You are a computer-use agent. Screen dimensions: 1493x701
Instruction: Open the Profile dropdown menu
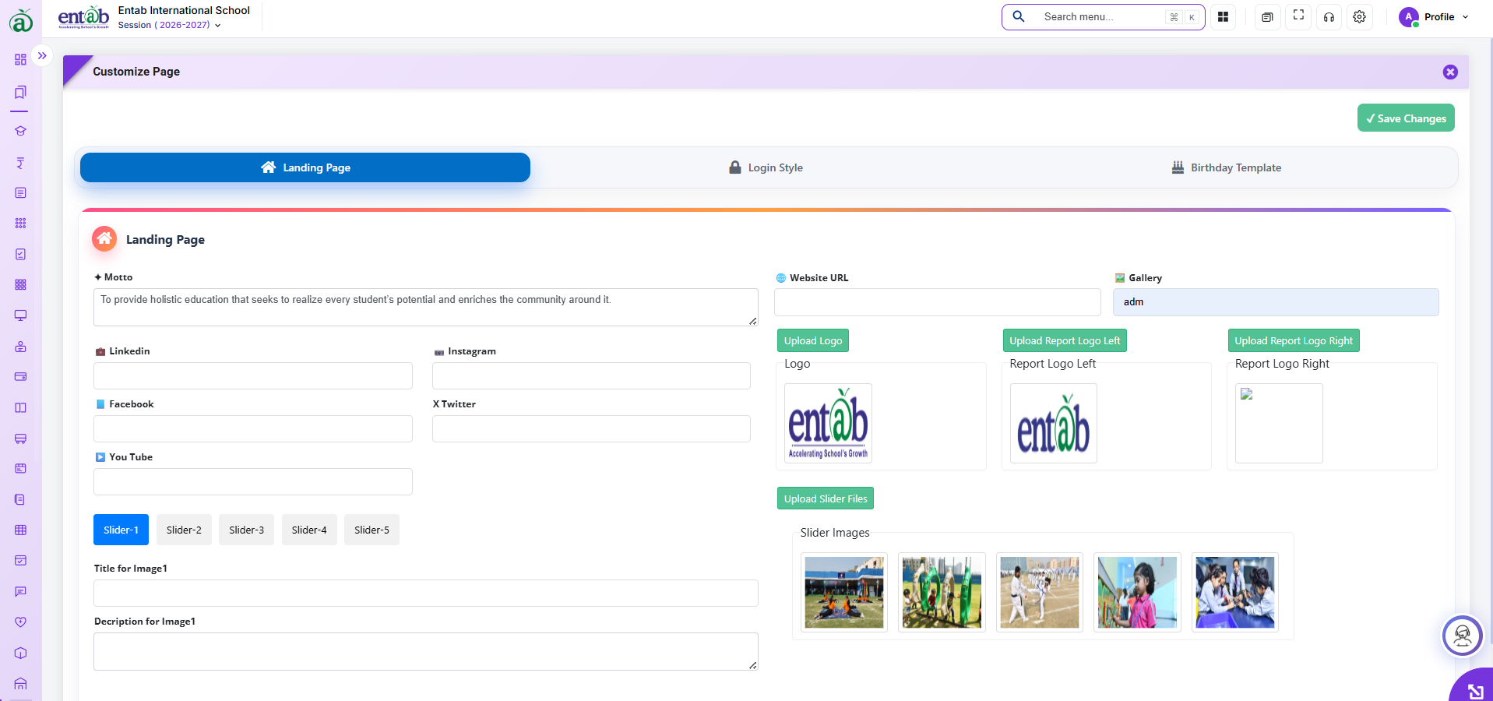coord(1434,17)
